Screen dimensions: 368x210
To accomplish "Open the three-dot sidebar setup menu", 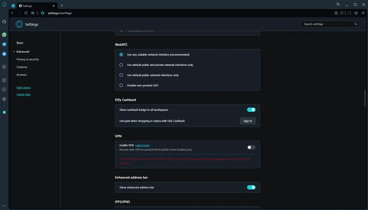I will [x=4, y=206].
